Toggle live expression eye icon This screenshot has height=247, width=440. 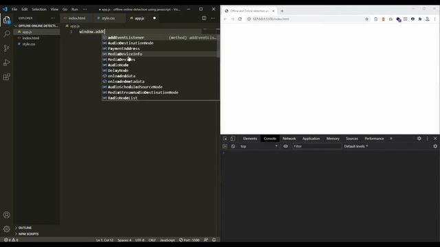pos(285,146)
